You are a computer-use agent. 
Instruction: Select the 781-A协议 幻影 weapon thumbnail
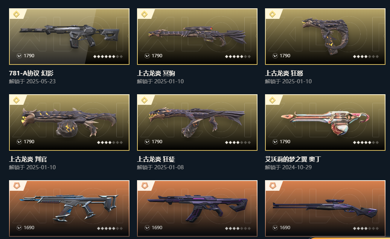coord(69,37)
